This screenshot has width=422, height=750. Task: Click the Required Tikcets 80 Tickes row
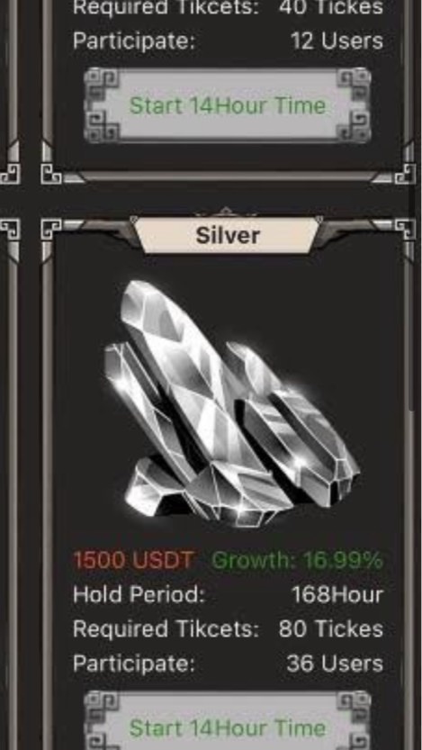(x=228, y=629)
